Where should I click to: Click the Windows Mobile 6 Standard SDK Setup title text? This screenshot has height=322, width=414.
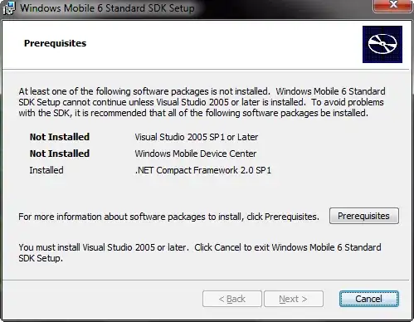click(x=107, y=7)
